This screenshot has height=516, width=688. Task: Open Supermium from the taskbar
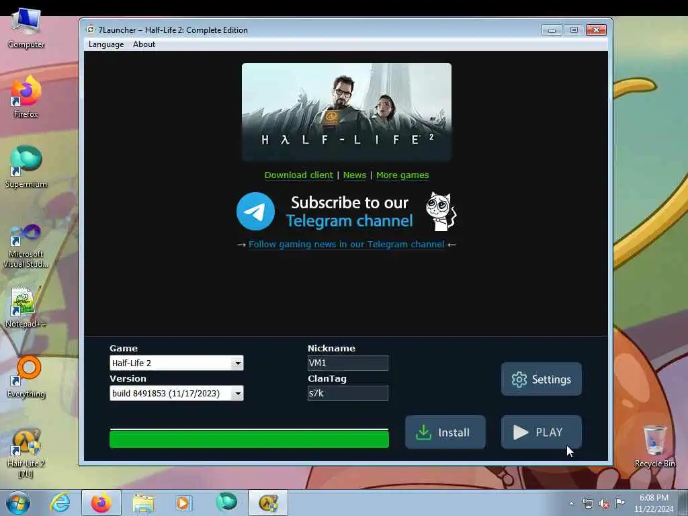click(226, 503)
